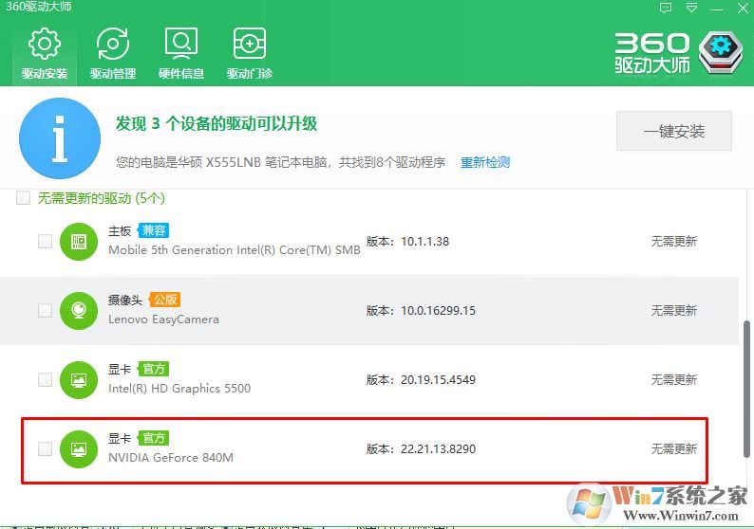Click the NVIDIA GeForce 840M display icon

(79, 449)
